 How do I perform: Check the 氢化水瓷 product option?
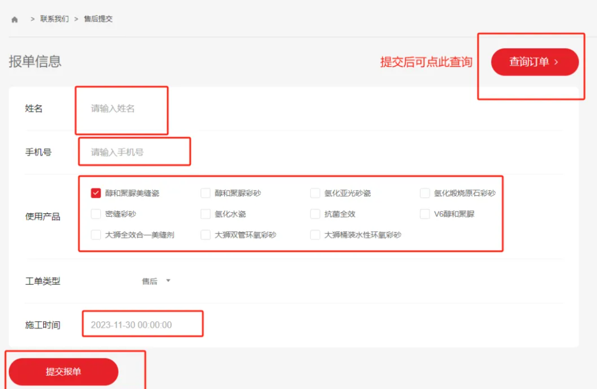point(206,214)
